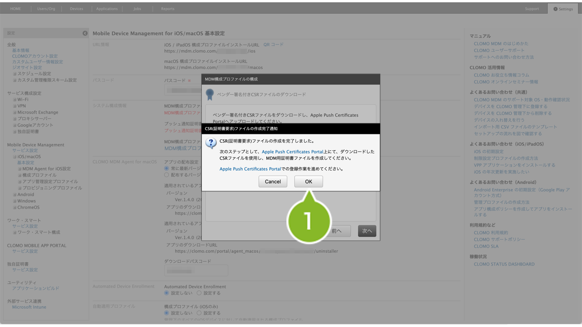Select 設定する for 構成プロファイル (iOSのみ)

(x=199, y=313)
